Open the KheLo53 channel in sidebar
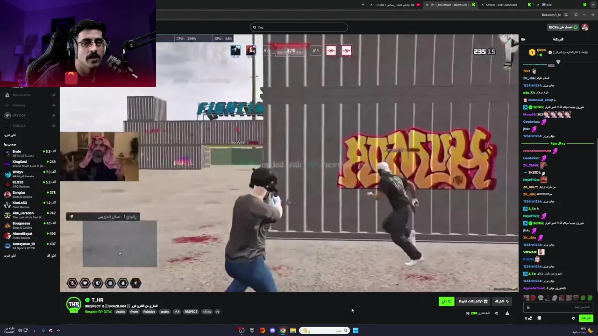 [x=29, y=205]
